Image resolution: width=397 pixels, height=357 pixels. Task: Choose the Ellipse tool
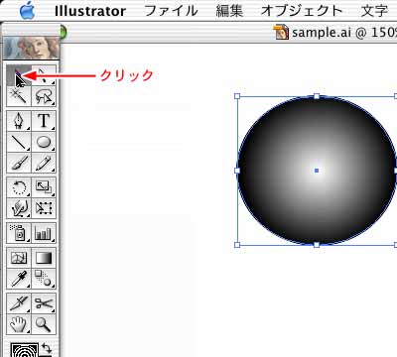(44, 142)
